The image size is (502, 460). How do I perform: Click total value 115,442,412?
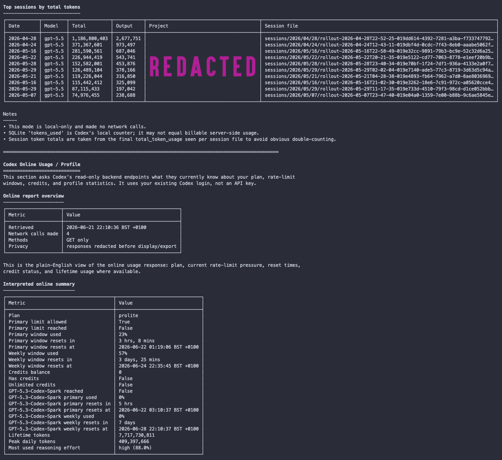pos(87,83)
